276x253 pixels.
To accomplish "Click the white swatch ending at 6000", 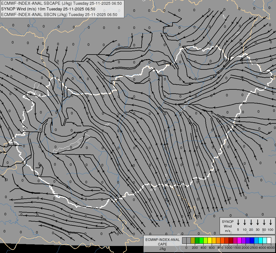I will tap(269, 240).
